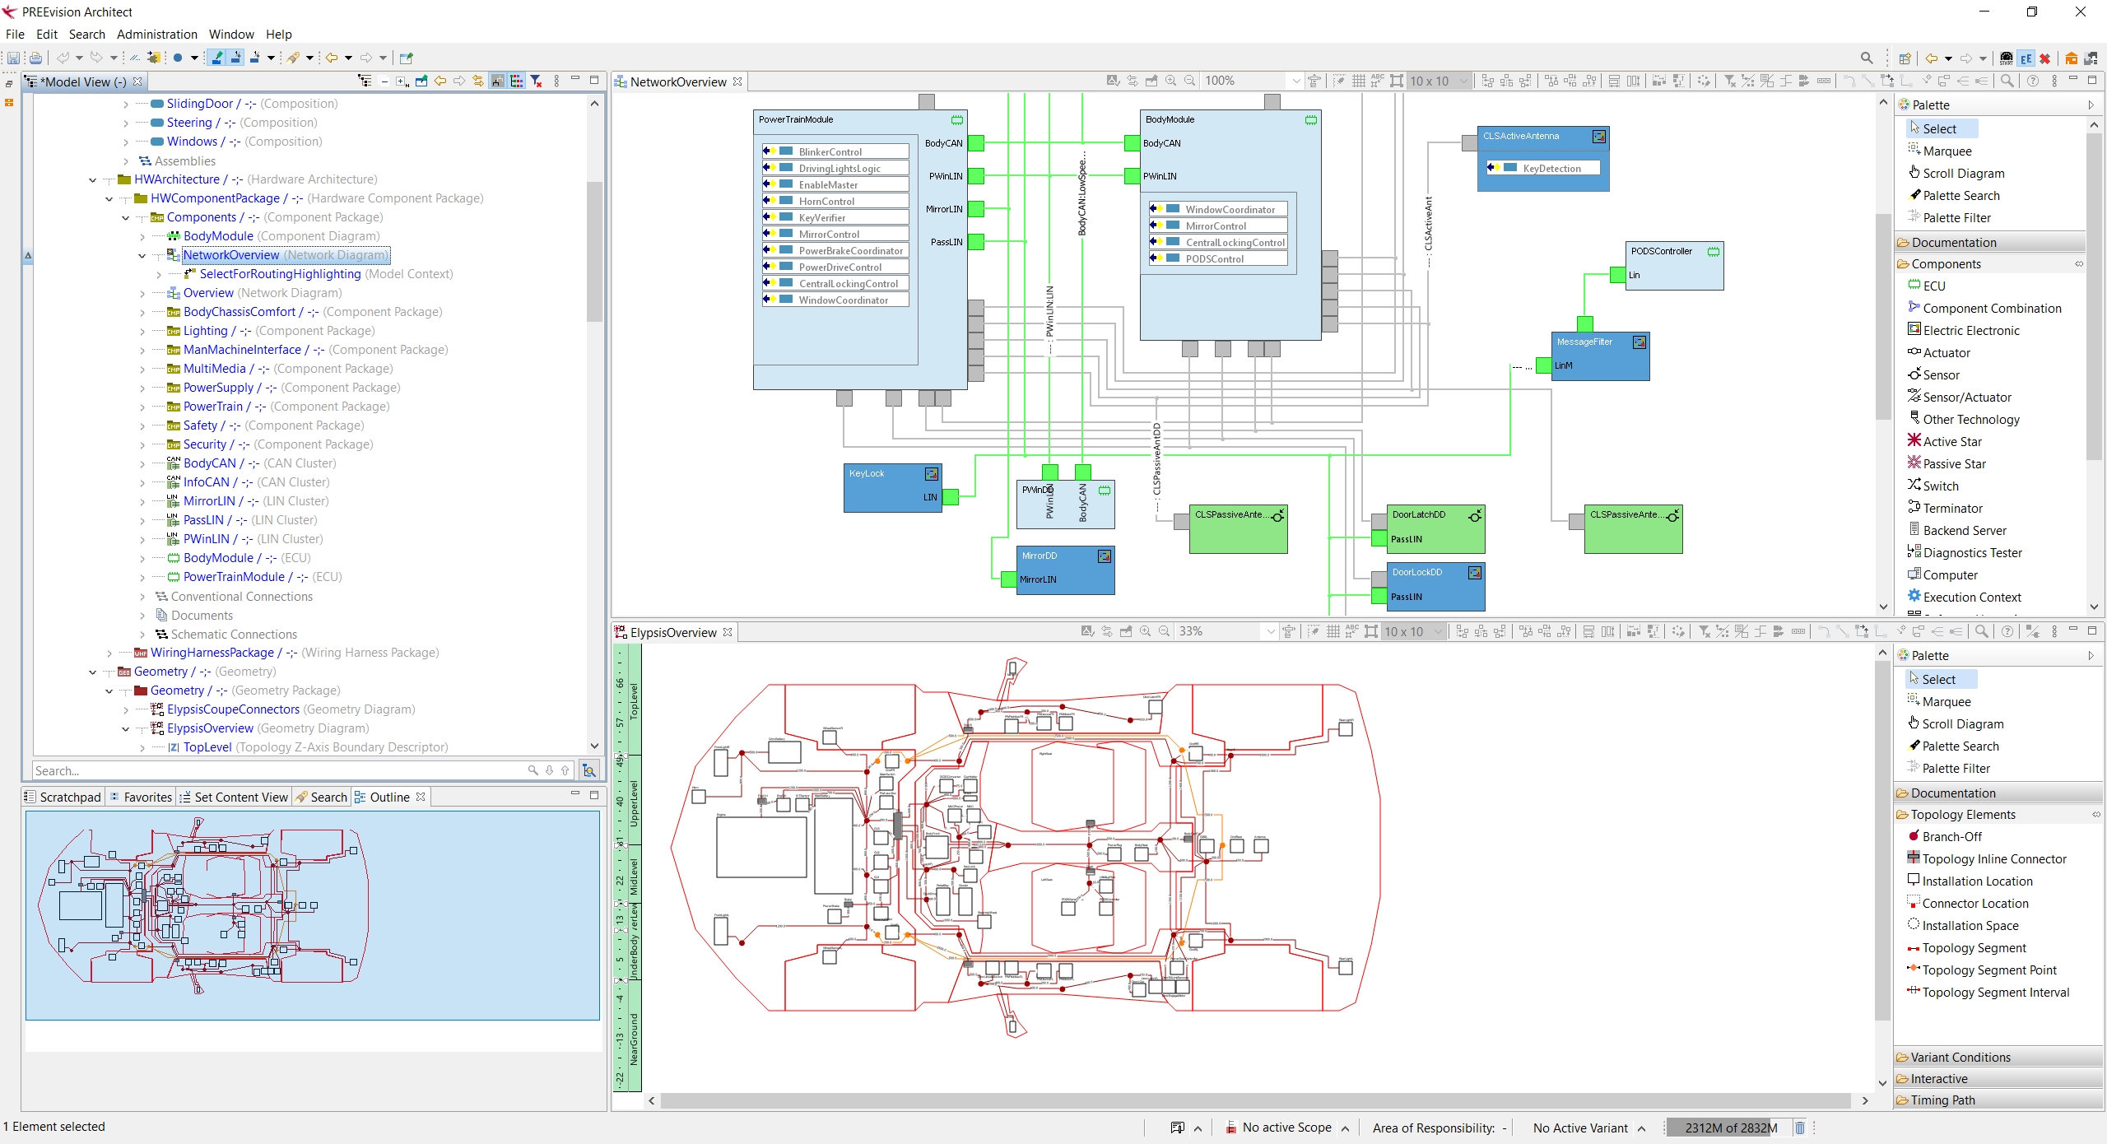Switch to the Set Content View tab
2107x1144 pixels.
(235, 797)
